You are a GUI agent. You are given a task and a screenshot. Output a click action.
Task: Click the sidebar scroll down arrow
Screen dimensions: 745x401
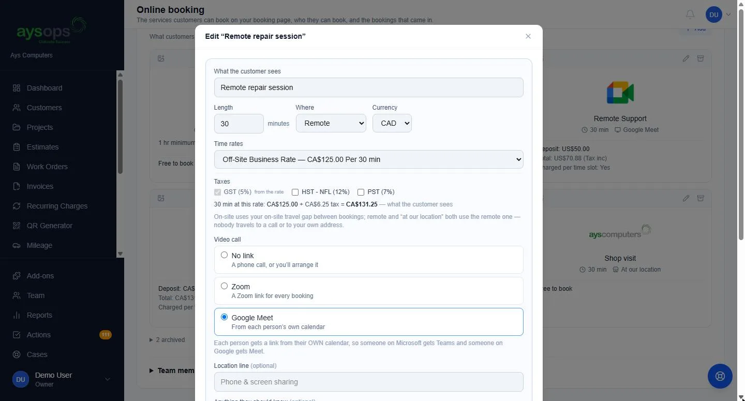coord(121,254)
